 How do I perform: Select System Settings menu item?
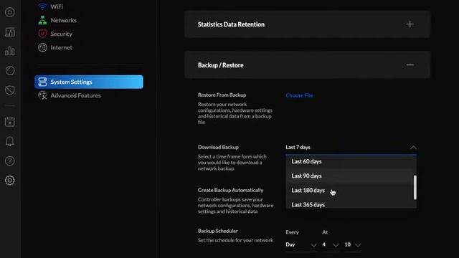tap(89, 82)
